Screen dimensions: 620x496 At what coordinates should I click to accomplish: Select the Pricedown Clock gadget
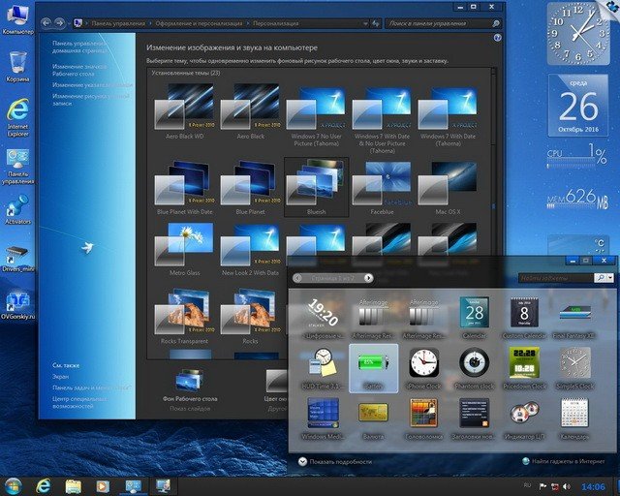point(524,368)
